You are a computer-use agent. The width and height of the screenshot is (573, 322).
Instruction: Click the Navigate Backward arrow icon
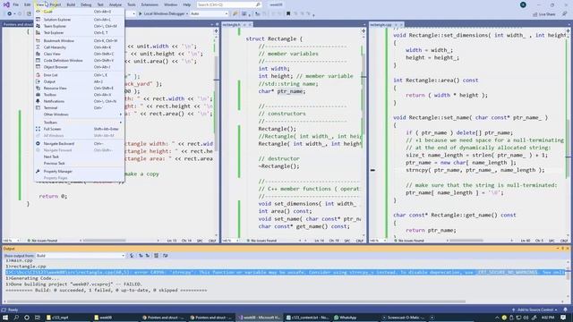[38, 143]
